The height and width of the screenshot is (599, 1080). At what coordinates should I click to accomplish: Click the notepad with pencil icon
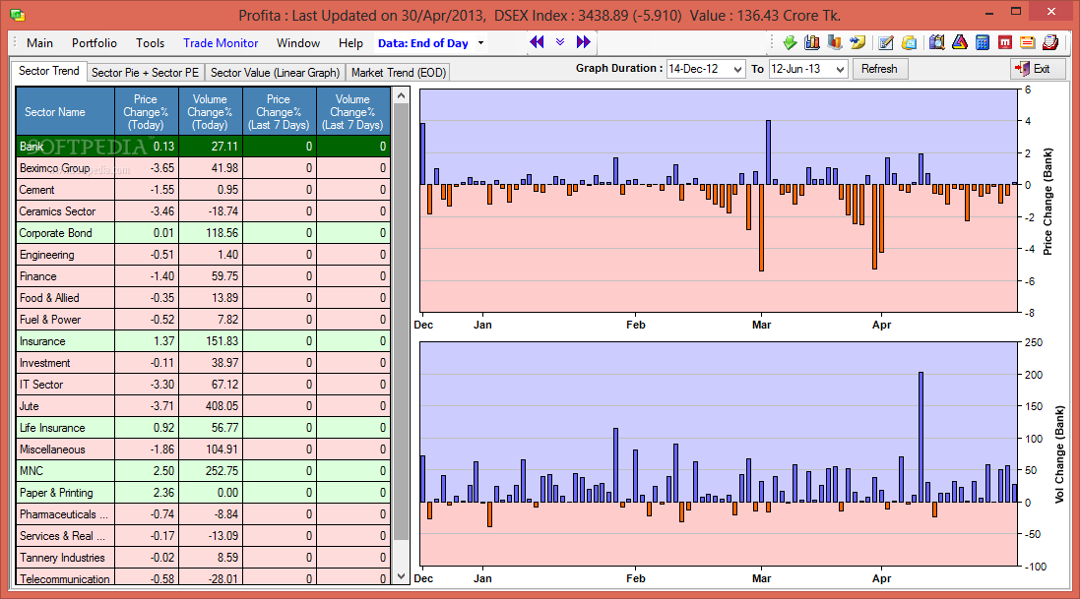coord(886,42)
